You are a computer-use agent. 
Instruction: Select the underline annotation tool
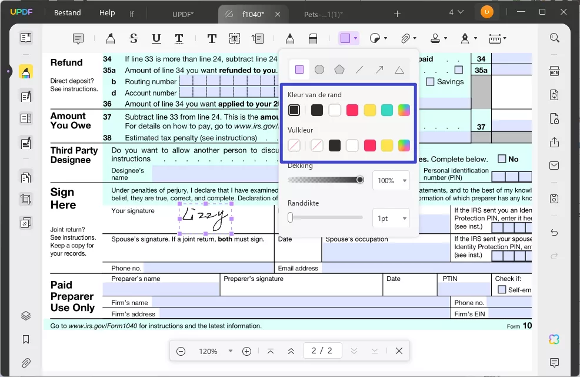(x=156, y=38)
